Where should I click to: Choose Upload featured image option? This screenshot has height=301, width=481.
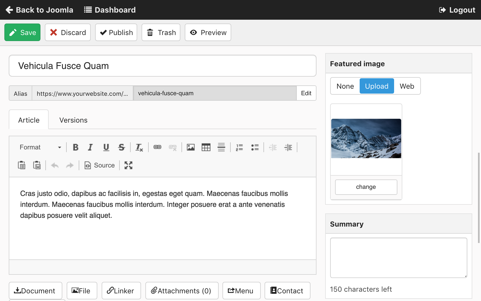pyautogui.click(x=377, y=86)
